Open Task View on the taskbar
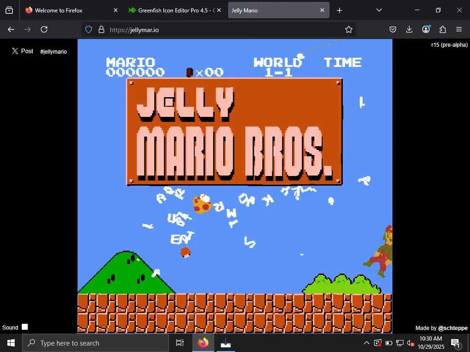The height and width of the screenshot is (352, 470). (x=179, y=343)
